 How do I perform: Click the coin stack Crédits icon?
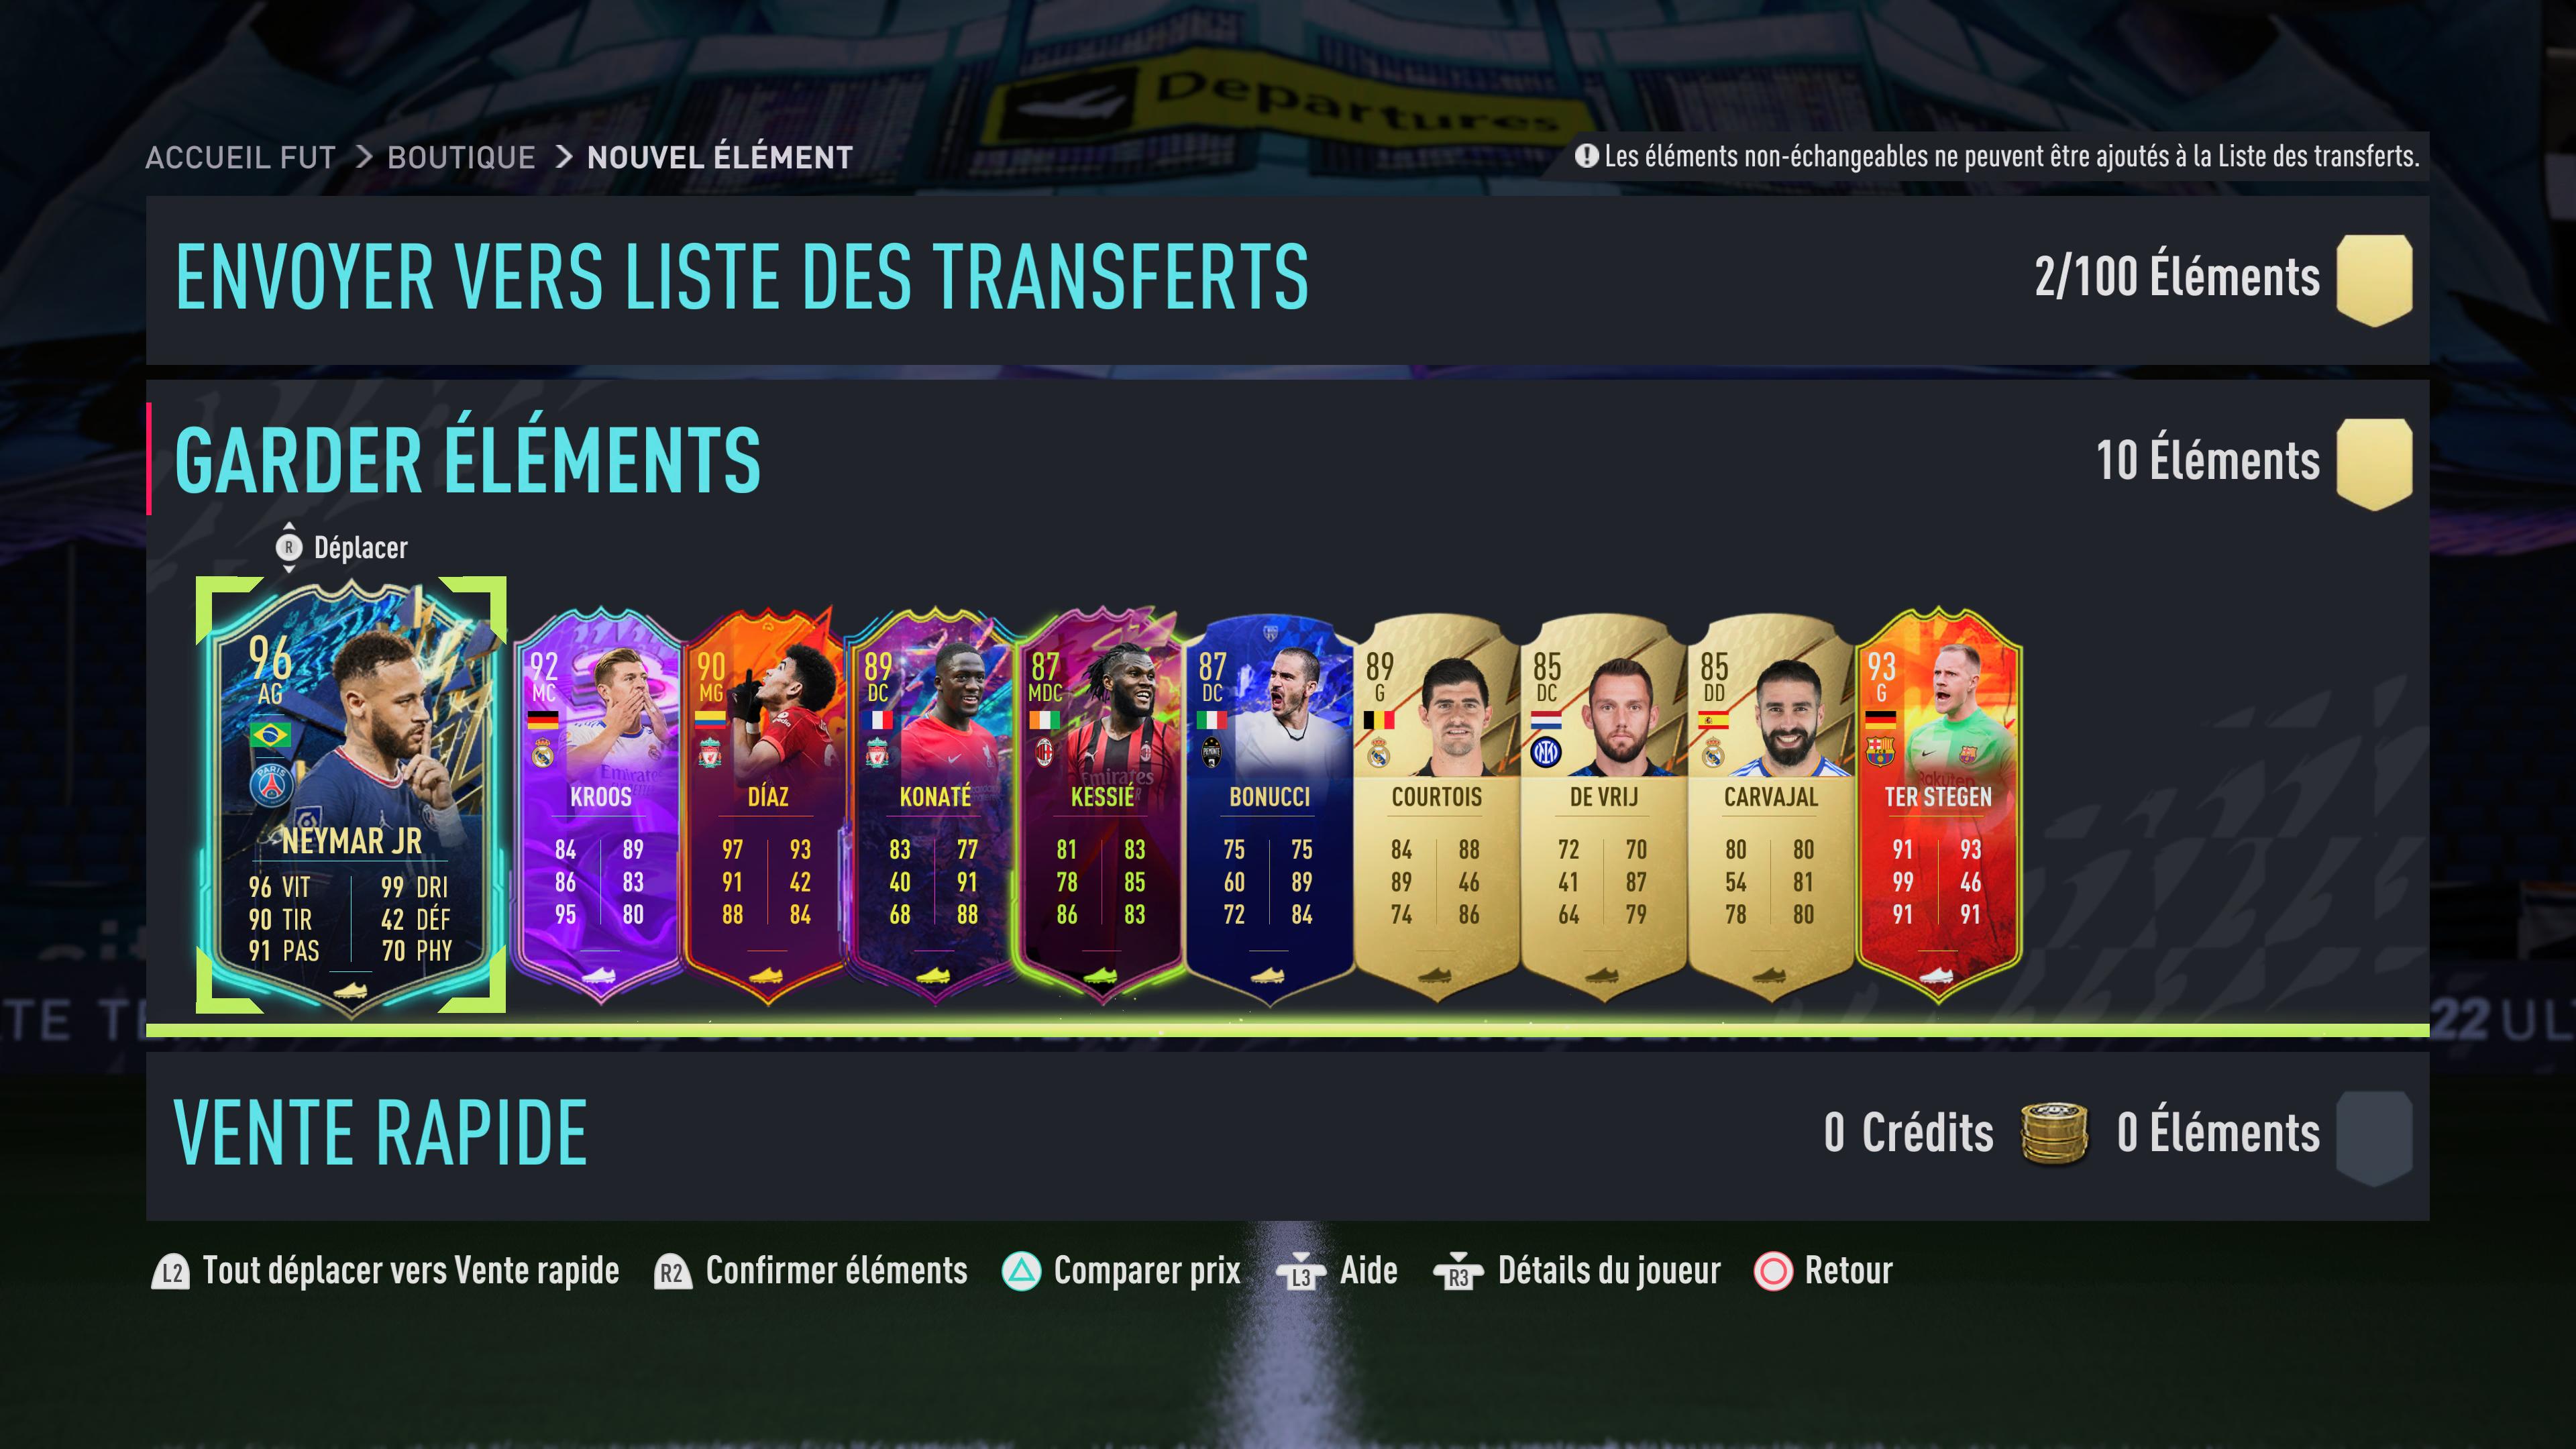[x=2054, y=1134]
